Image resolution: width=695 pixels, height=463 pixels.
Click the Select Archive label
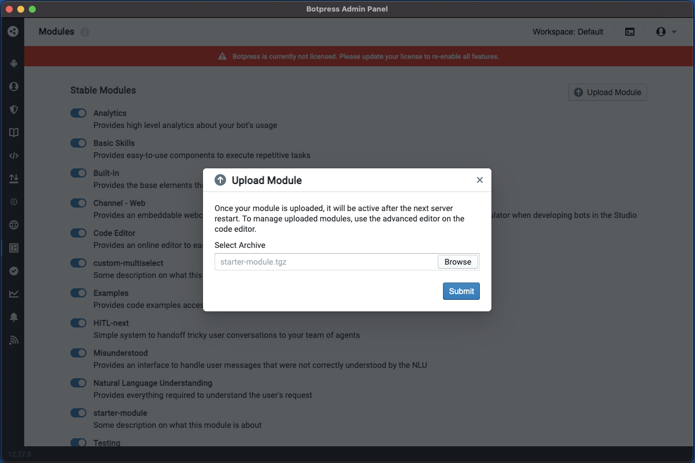[x=240, y=245]
